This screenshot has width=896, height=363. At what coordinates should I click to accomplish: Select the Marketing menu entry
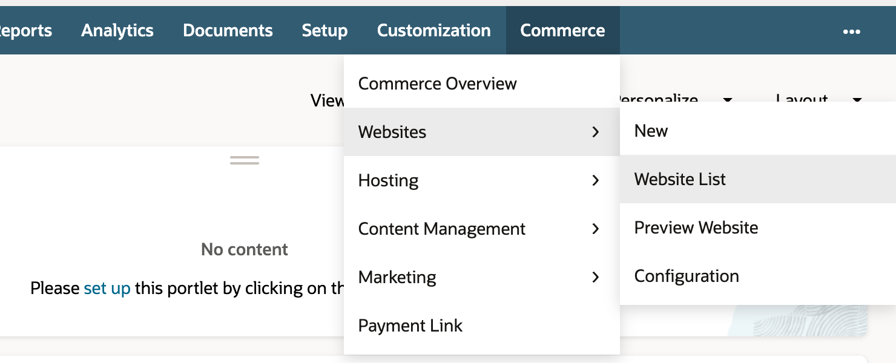pyautogui.click(x=482, y=277)
